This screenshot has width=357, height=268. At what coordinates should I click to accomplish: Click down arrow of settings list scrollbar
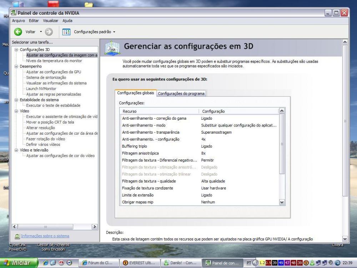(282, 202)
